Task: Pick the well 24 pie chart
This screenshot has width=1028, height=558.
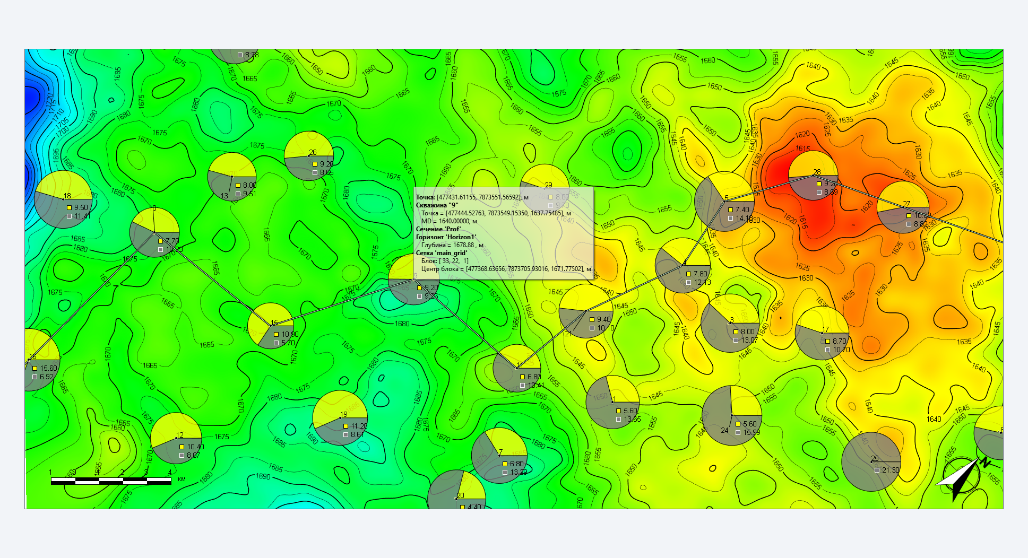Action: click(732, 415)
